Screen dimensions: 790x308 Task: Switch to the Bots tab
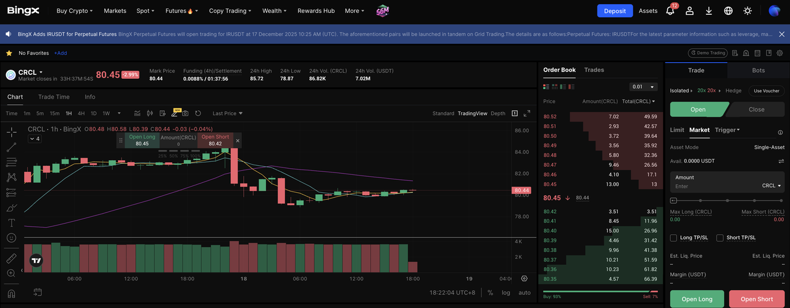[x=758, y=70]
